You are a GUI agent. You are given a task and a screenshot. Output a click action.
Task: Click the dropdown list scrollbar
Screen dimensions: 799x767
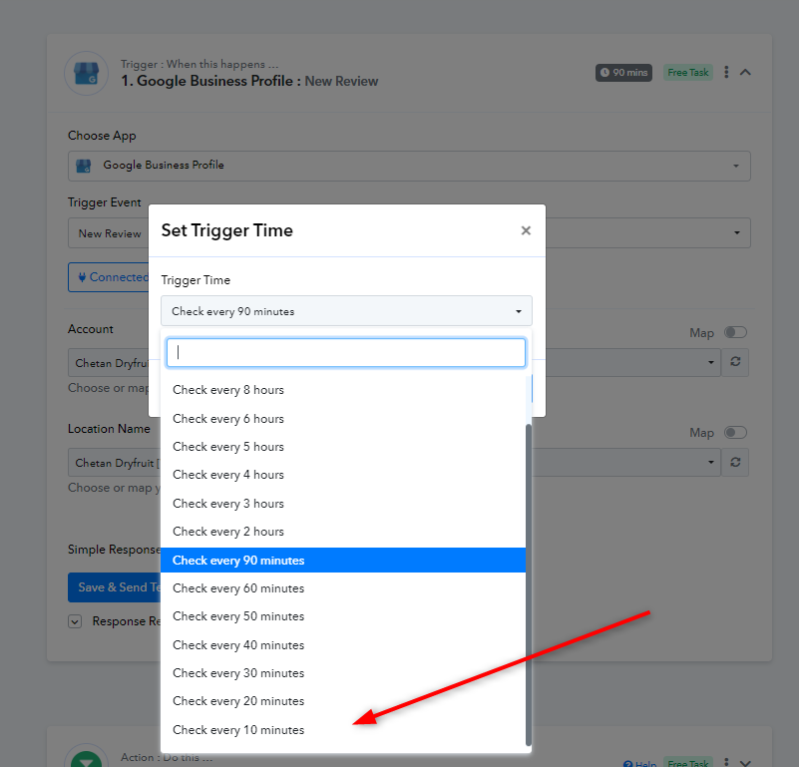529,585
